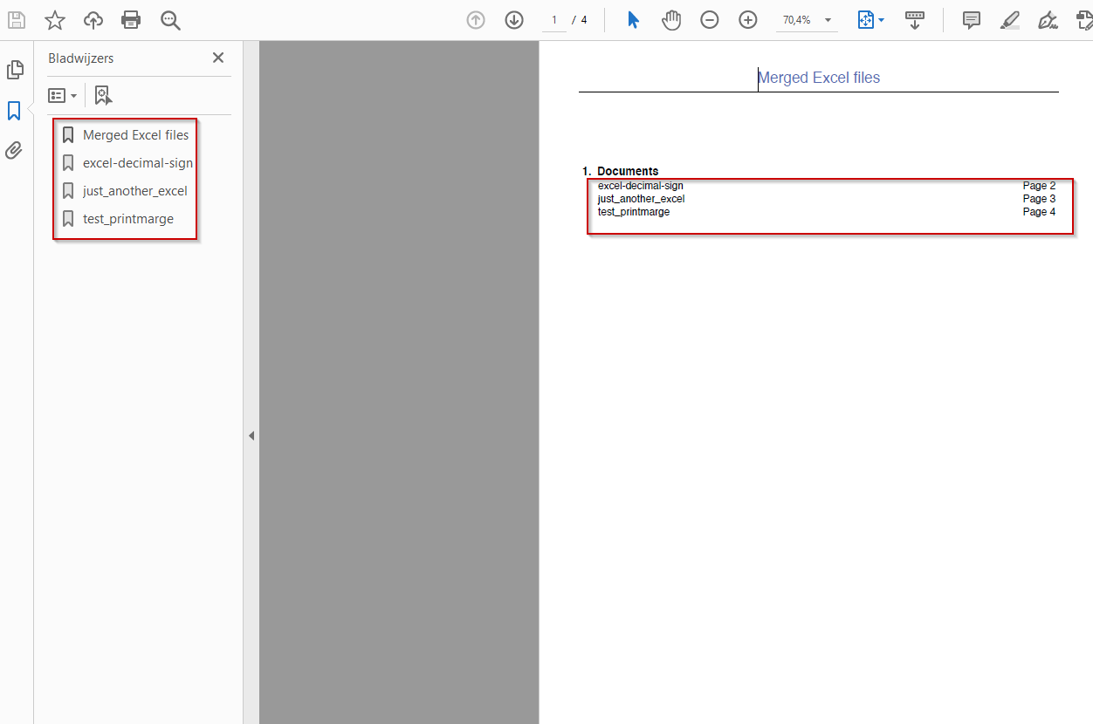The width and height of the screenshot is (1093, 724).
Task: Add document to favorites with star icon
Action: 55,20
